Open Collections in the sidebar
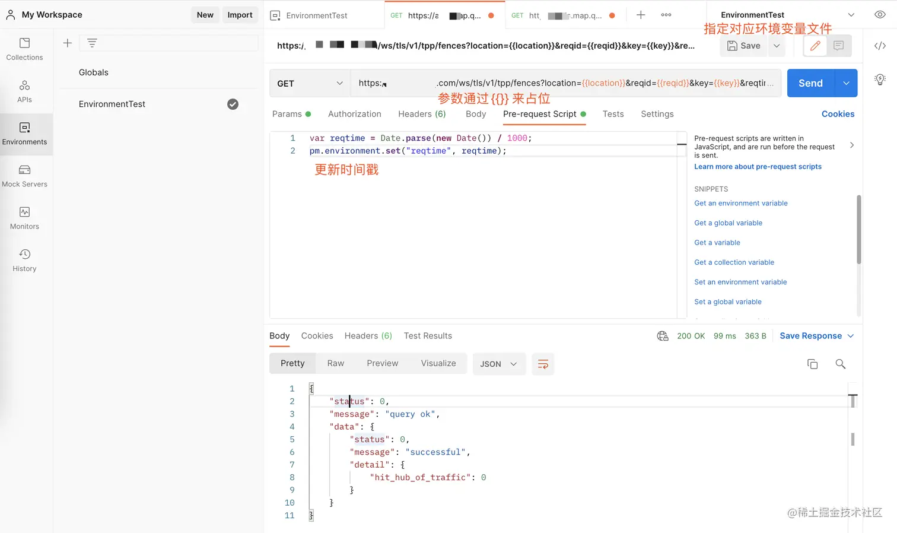Image resolution: width=897 pixels, height=533 pixels. pyautogui.click(x=24, y=49)
